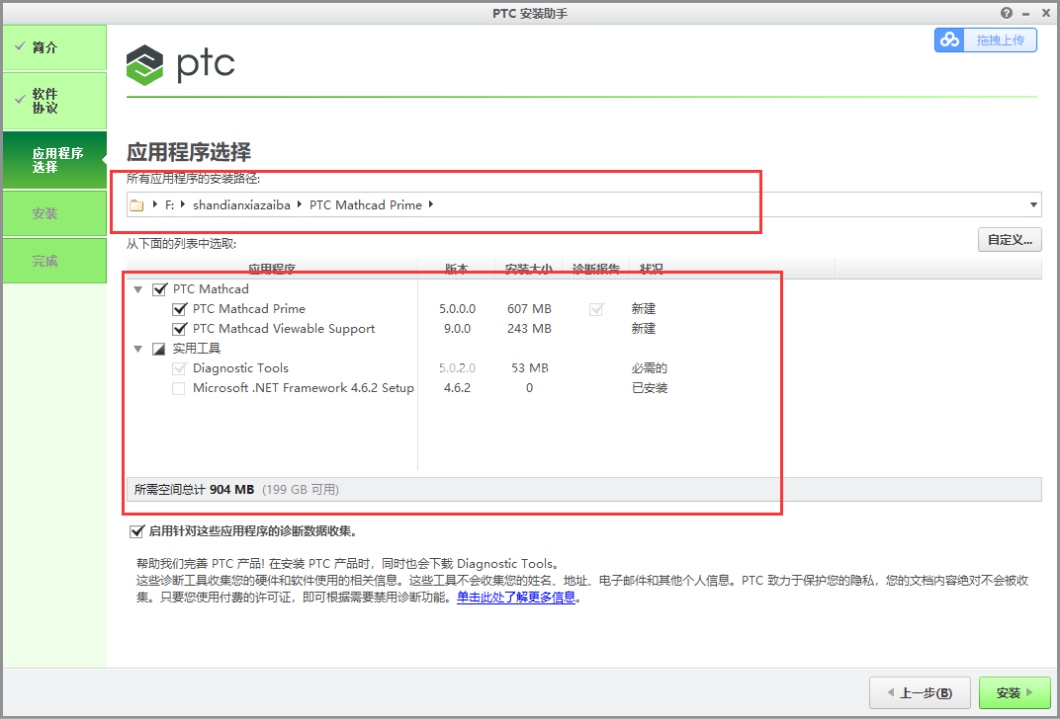Screen dimensions: 1060x719
Task: Go to the 简介 step
Action: click(x=54, y=47)
